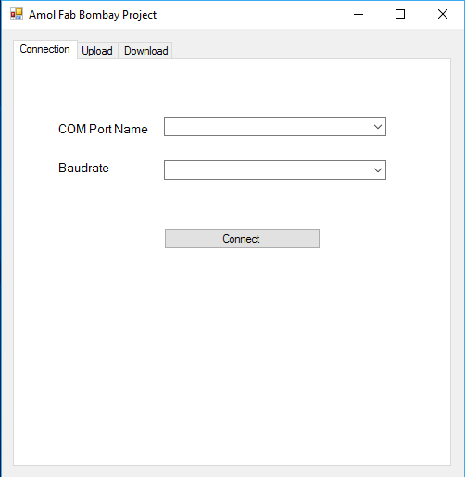Open the Upload tab
The width and height of the screenshot is (465, 477).
[97, 51]
